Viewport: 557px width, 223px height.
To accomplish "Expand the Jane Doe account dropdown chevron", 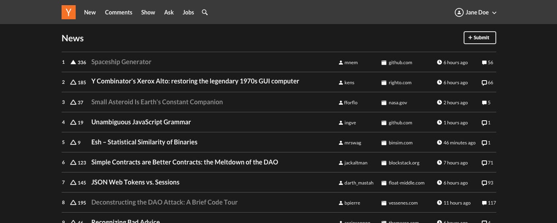I will point(494,13).
